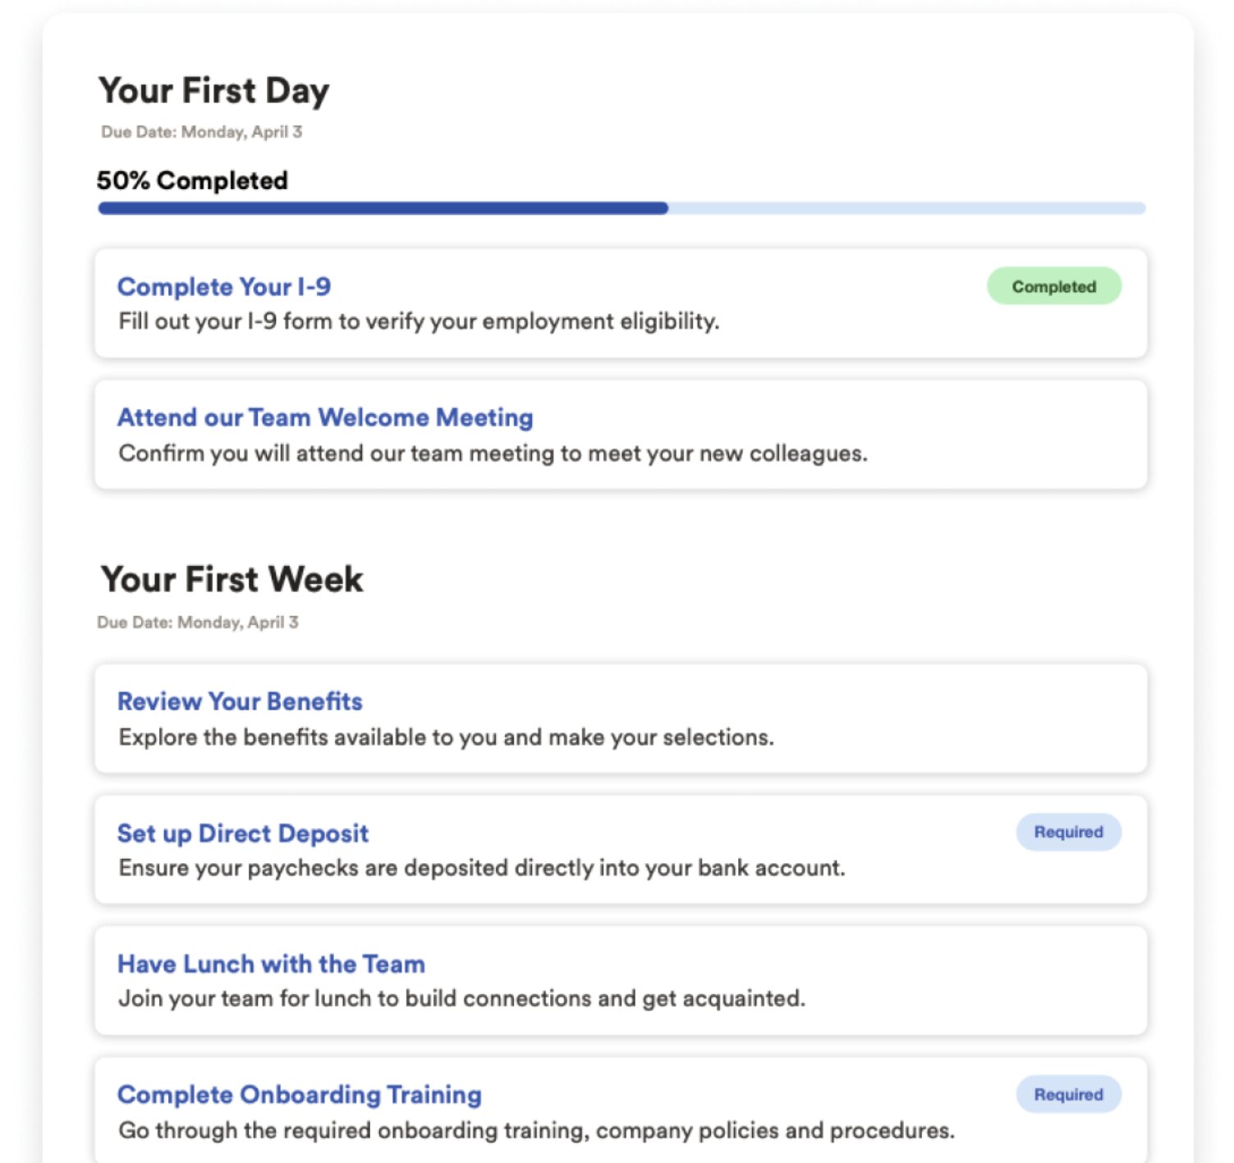Click the benefits selections description text
The image size is (1234, 1163).
pos(446,738)
